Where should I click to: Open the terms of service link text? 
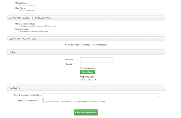pos(76,102)
